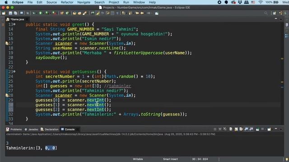Click the warning marker on line 17
The image size is (289, 162).
pos(7,43)
